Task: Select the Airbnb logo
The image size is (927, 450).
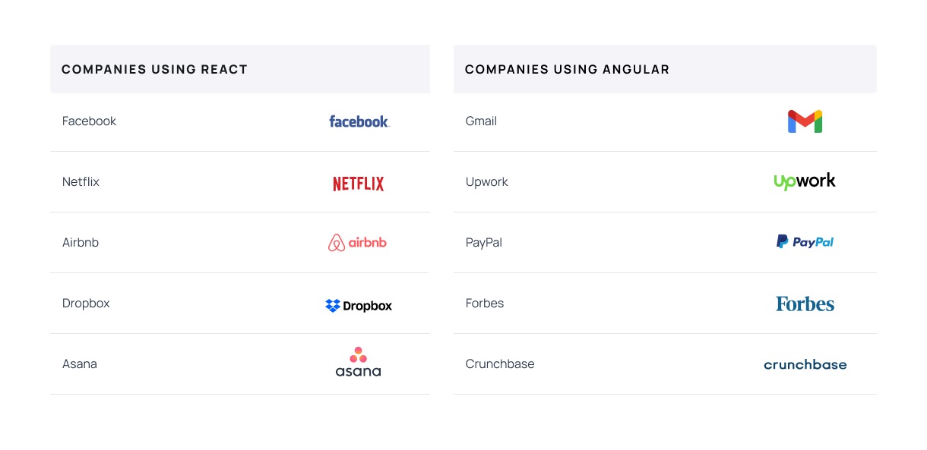Action: [358, 243]
